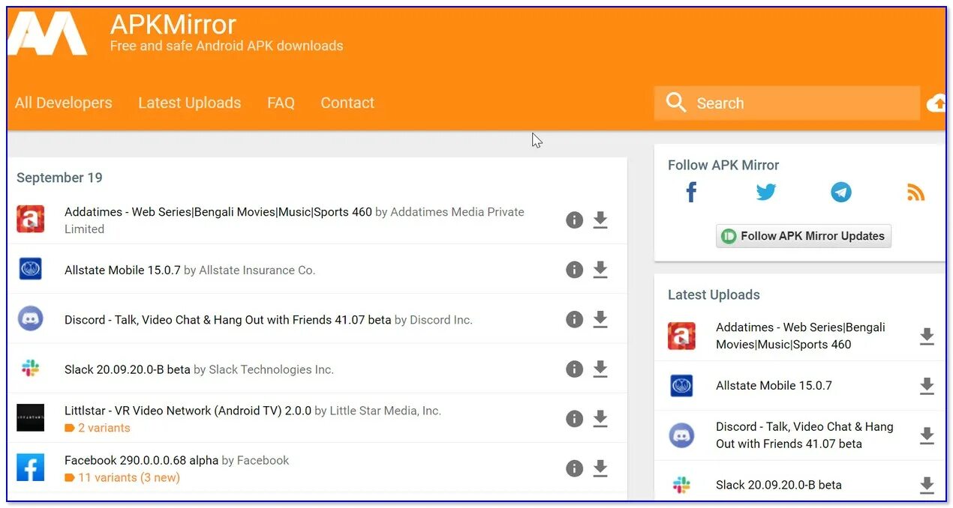Open developer Little Star Media, Inc.
The height and width of the screenshot is (508, 953).
point(386,411)
